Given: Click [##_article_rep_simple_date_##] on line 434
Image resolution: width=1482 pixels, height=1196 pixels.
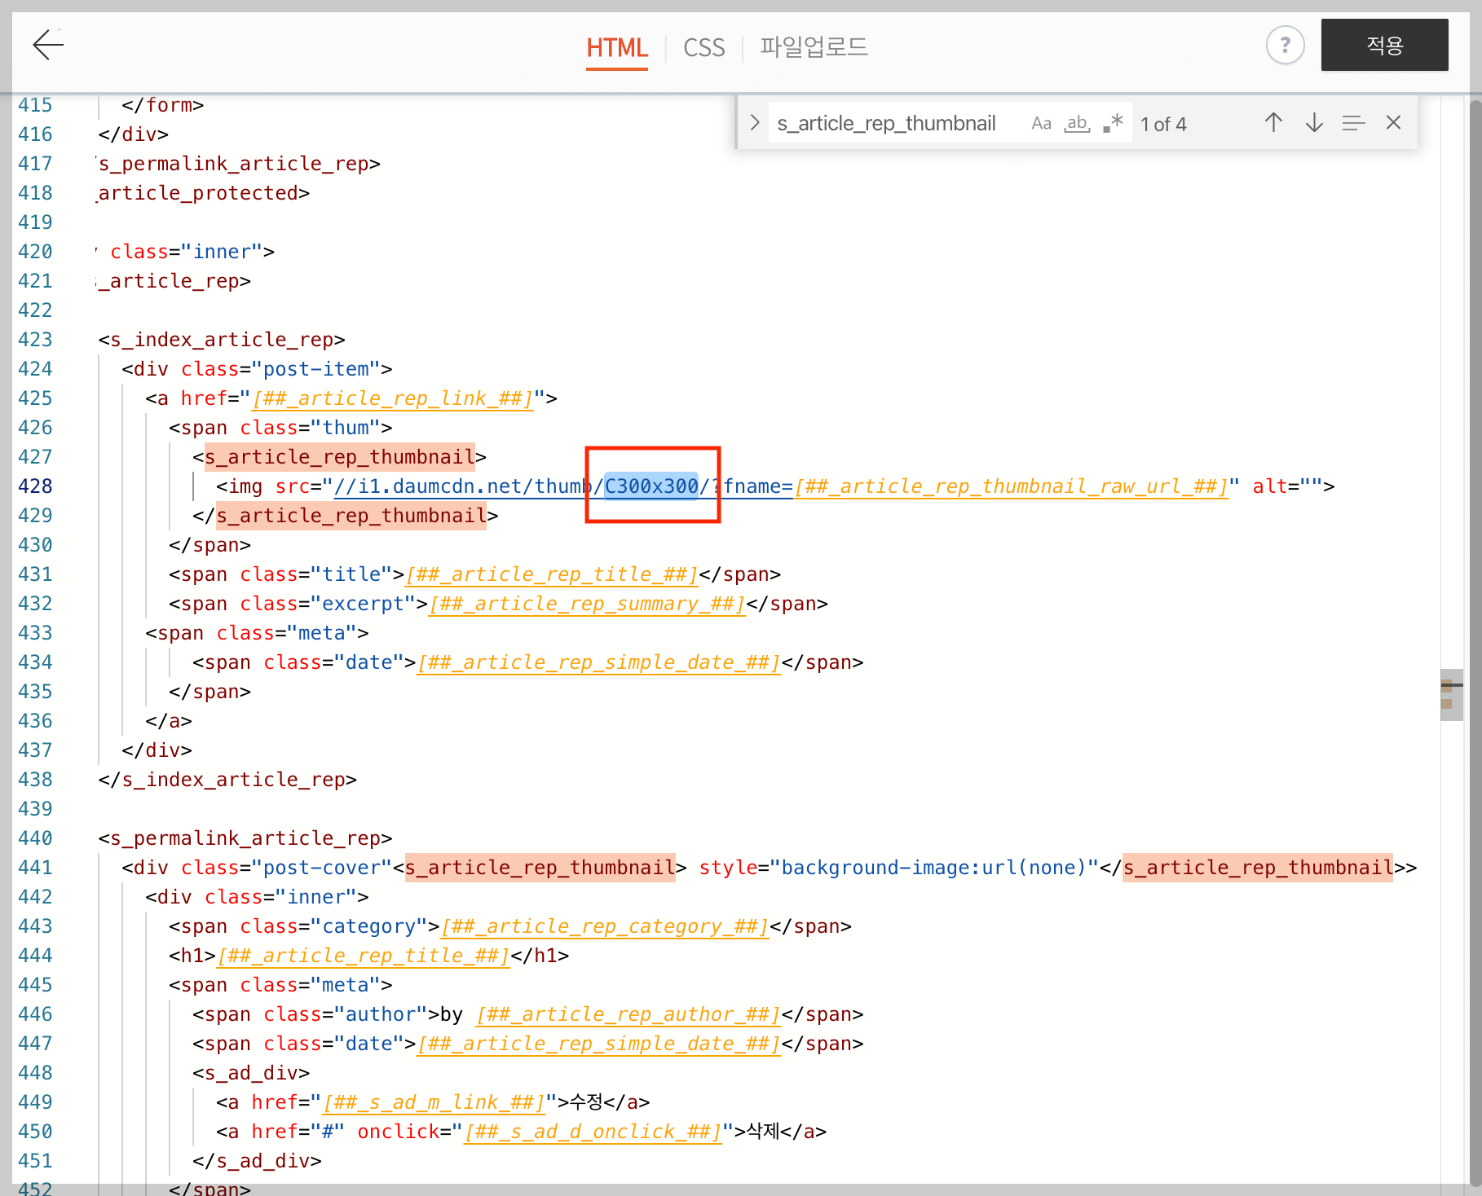Looking at the screenshot, I should pos(599,662).
